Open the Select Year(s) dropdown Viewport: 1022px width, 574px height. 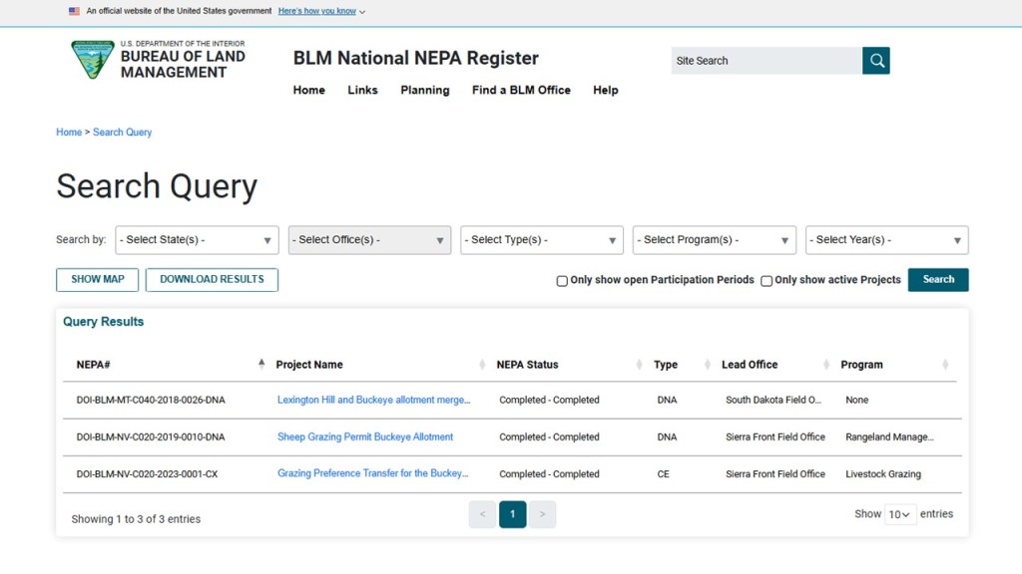pos(886,240)
